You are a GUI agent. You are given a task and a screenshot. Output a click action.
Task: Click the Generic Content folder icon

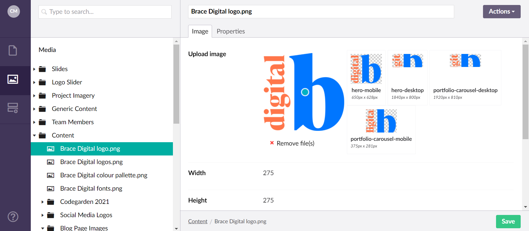[42, 109]
